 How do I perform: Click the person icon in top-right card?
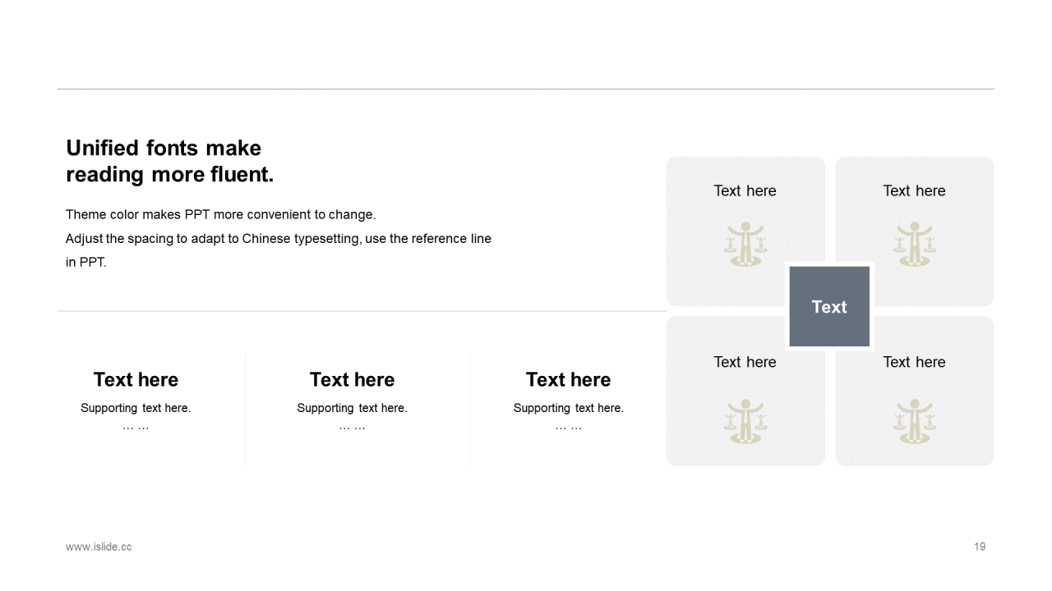pos(915,244)
